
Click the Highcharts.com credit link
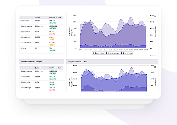[153, 55]
